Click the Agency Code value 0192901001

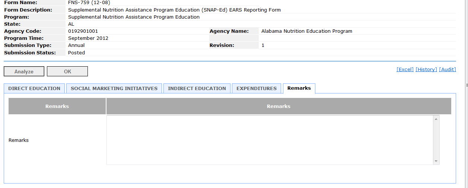[x=83, y=31]
